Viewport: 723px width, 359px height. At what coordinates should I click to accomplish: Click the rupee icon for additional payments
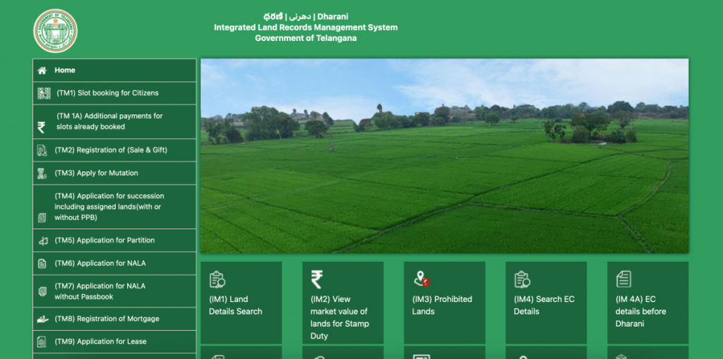point(42,127)
